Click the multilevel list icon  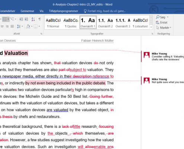click(x=12, y=19)
